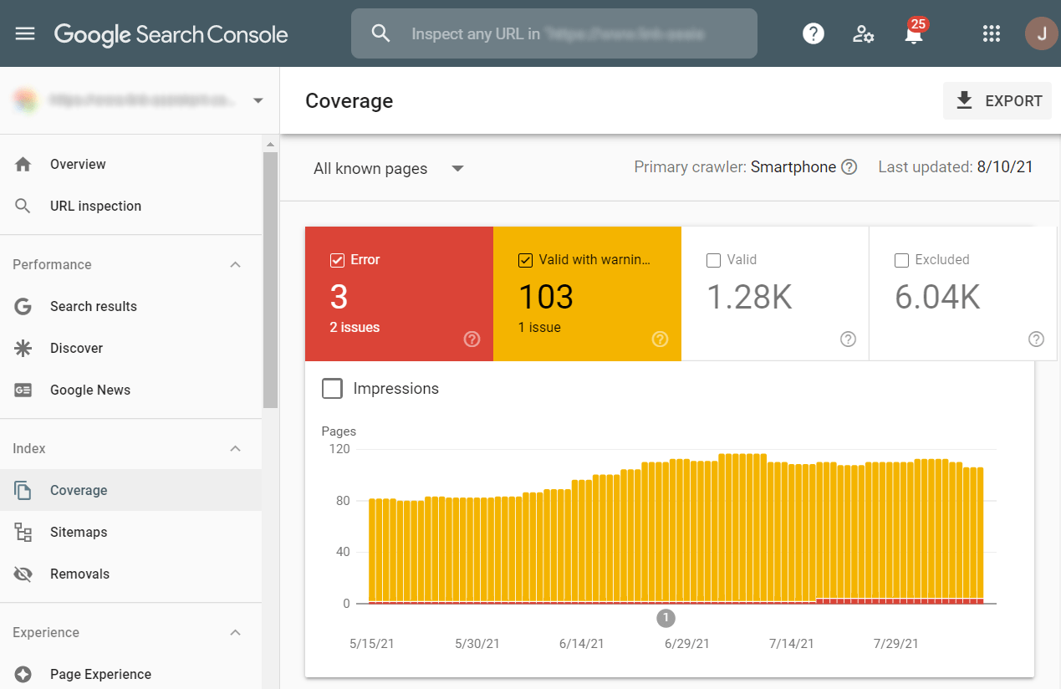This screenshot has width=1061, height=689.
Task: Click the 6/29/21 date axis label
Action: click(x=686, y=644)
